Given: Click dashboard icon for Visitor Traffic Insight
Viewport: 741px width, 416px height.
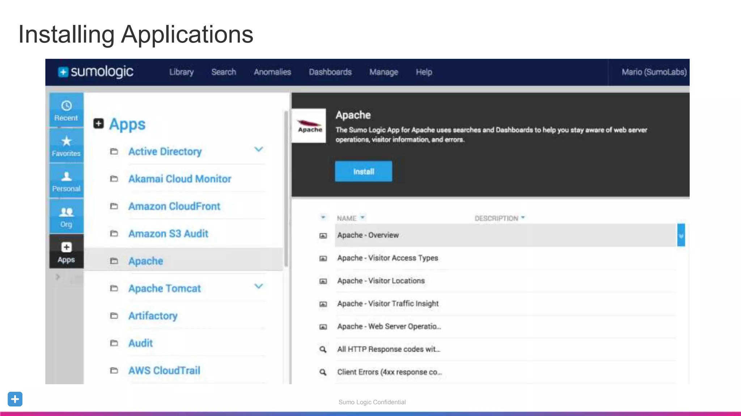Looking at the screenshot, I should click(323, 304).
